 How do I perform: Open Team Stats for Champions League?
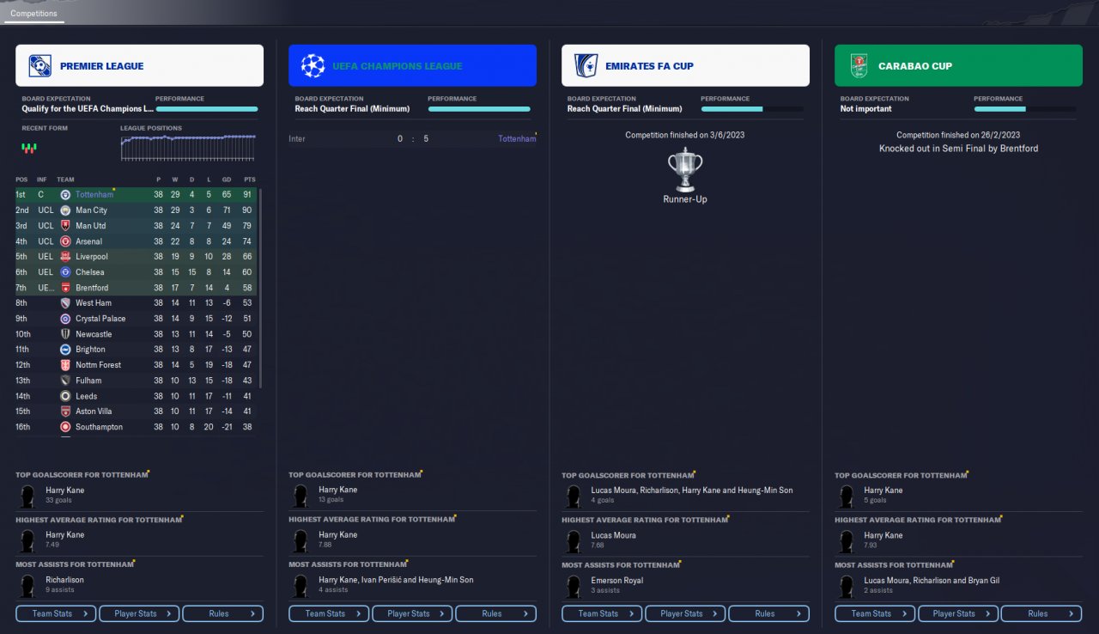[329, 613]
